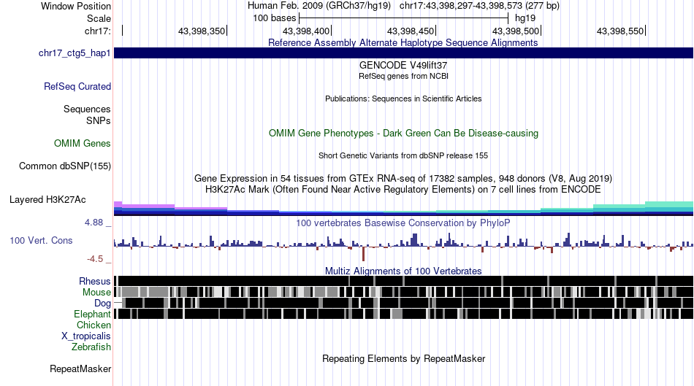Select the Chicken alignment row label
The image size is (694, 386).
click(x=94, y=325)
